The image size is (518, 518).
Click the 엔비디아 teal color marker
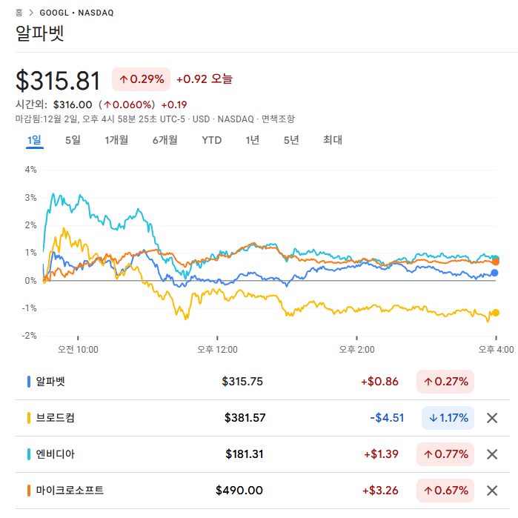pos(29,454)
